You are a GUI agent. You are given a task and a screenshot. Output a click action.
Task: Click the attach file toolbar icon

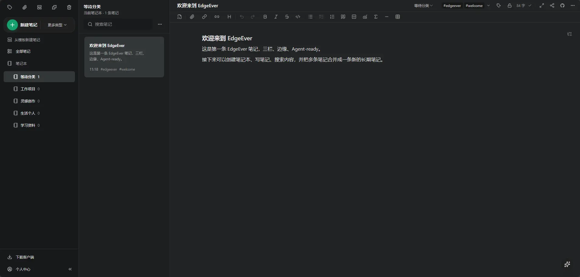pyautogui.click(x=192, y=17)
